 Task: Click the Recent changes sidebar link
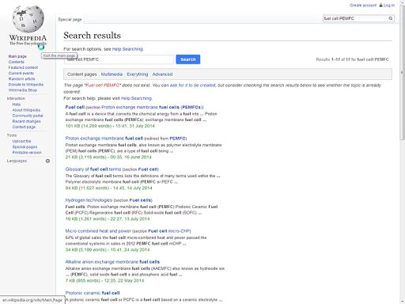point(26,121)
